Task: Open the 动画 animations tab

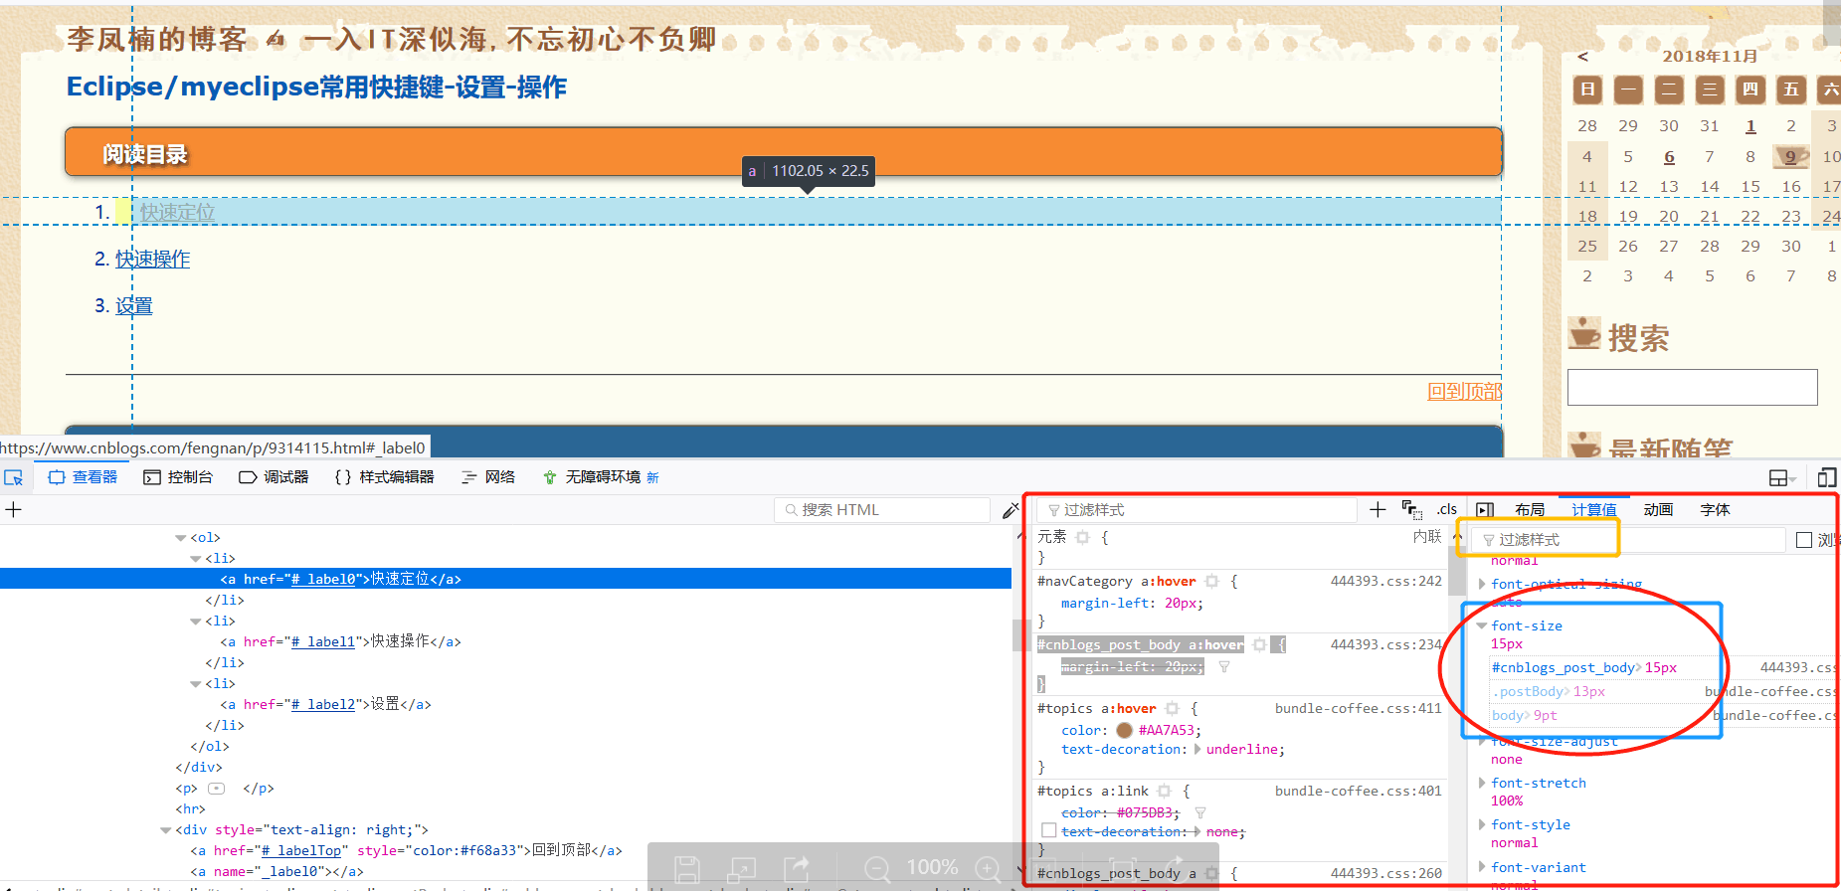Action: coord(1658,510)
